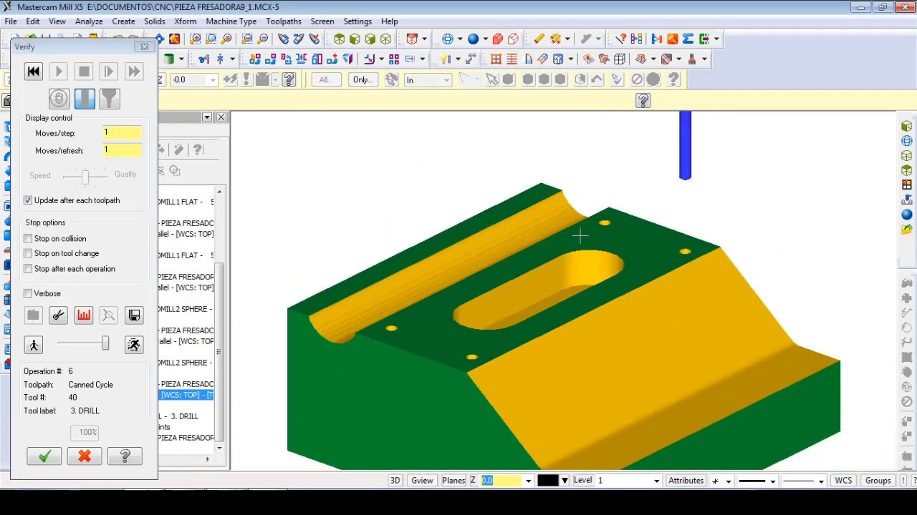The image size is (917, 515).
Task: Enable Stop on collision option
Action: click(x=28, y=238)
